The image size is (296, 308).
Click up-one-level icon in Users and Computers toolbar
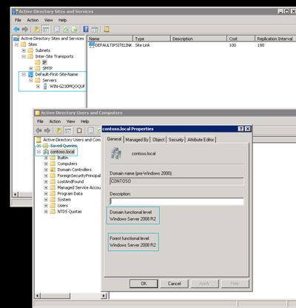click(59, 130)
